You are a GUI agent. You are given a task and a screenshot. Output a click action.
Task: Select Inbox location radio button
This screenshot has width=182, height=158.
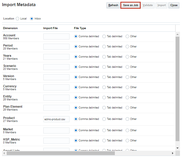(x=32, y=19)
